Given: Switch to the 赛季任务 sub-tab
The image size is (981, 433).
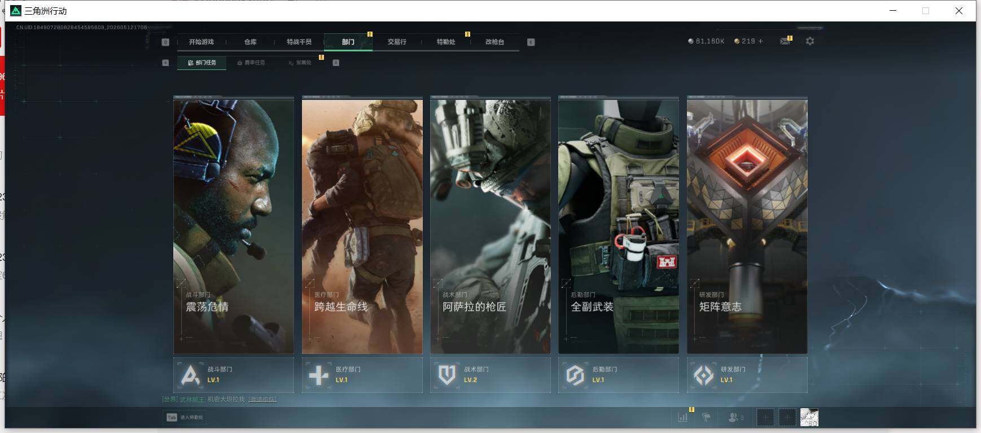Looking at the screenshot, I should click(251, 63).
